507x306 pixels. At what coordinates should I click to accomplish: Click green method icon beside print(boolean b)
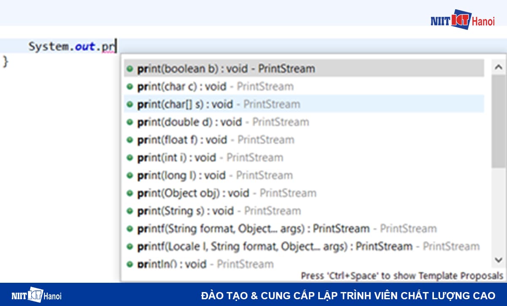[x=130, y=68]
